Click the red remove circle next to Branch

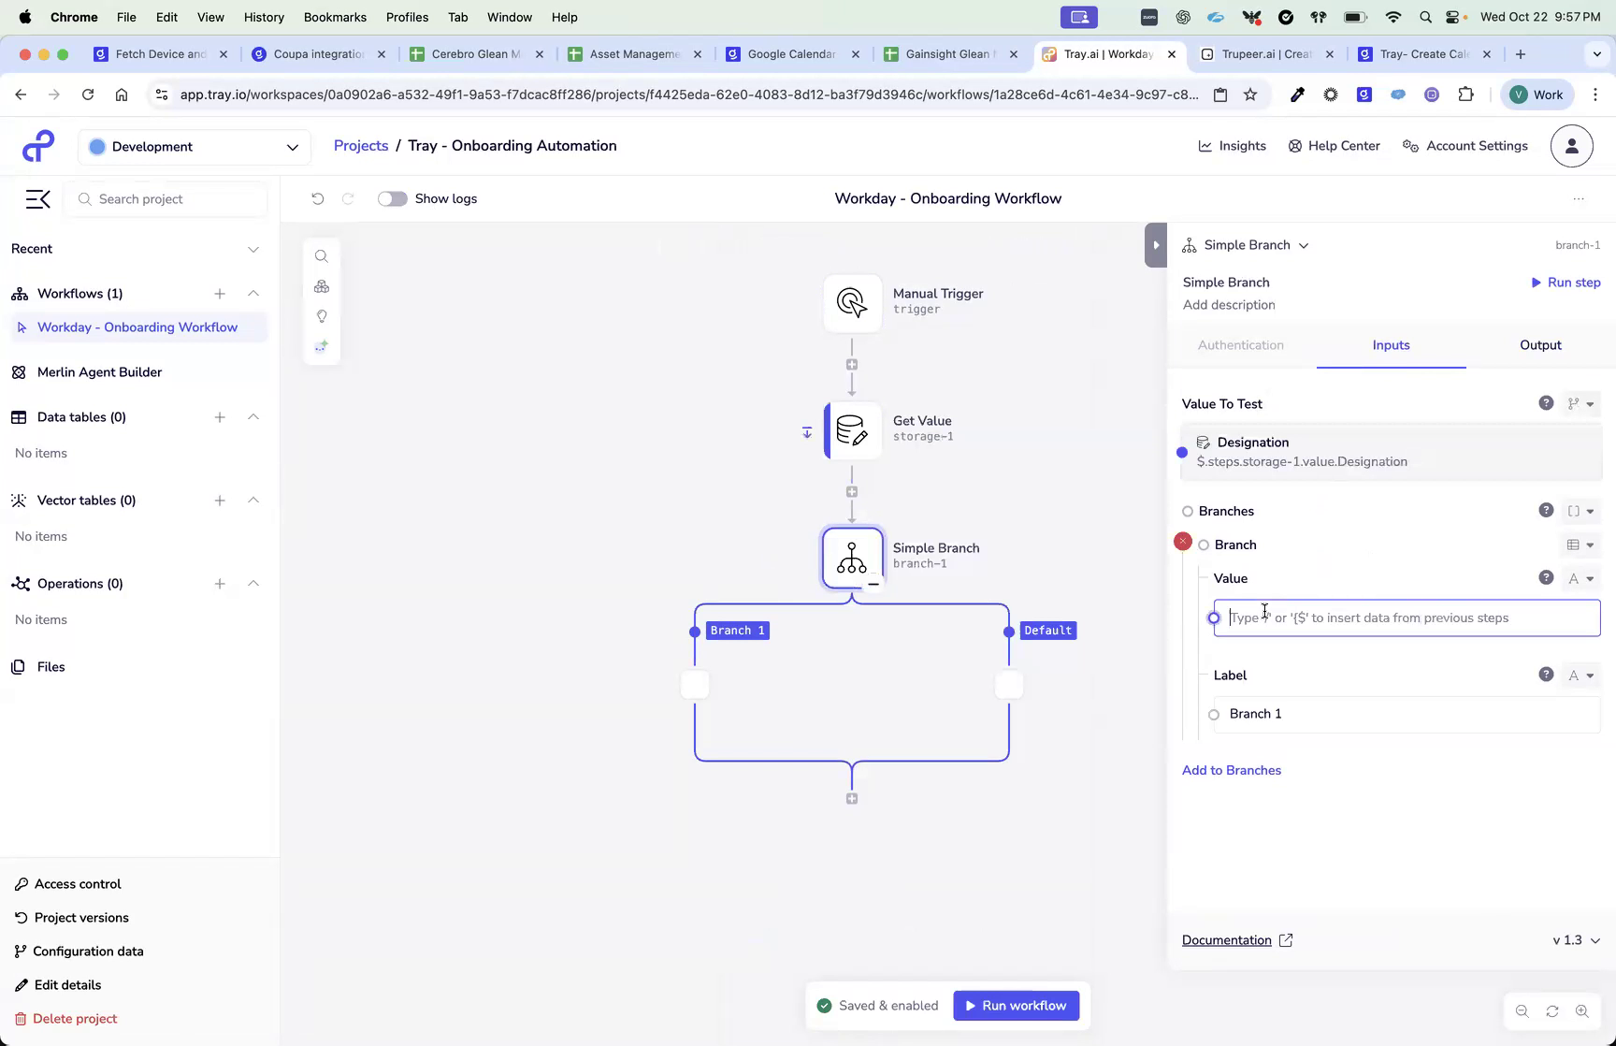point(1184,541)
